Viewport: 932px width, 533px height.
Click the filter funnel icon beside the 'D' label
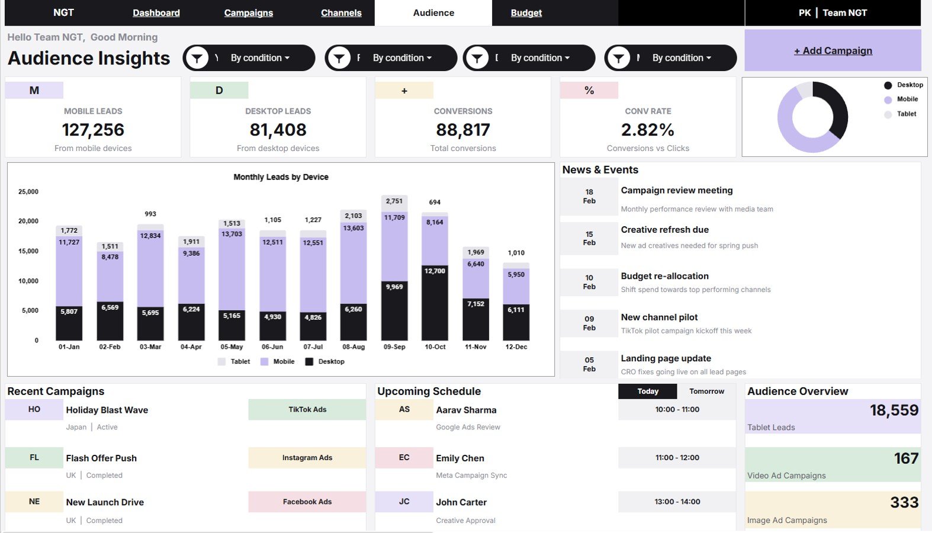point(477,58)
